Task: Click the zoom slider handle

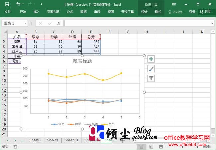Action: click(x=182, y=147)
